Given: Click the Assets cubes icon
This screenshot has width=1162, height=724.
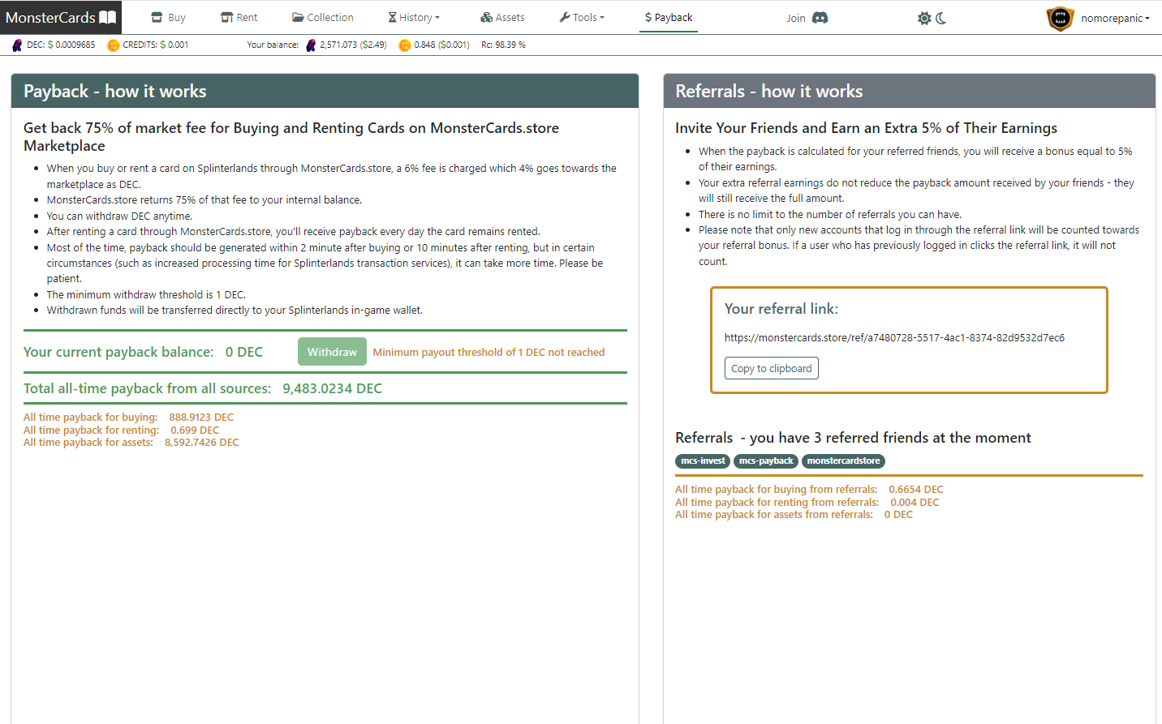Looking at the screenshot, I should (x=486, y=17).
